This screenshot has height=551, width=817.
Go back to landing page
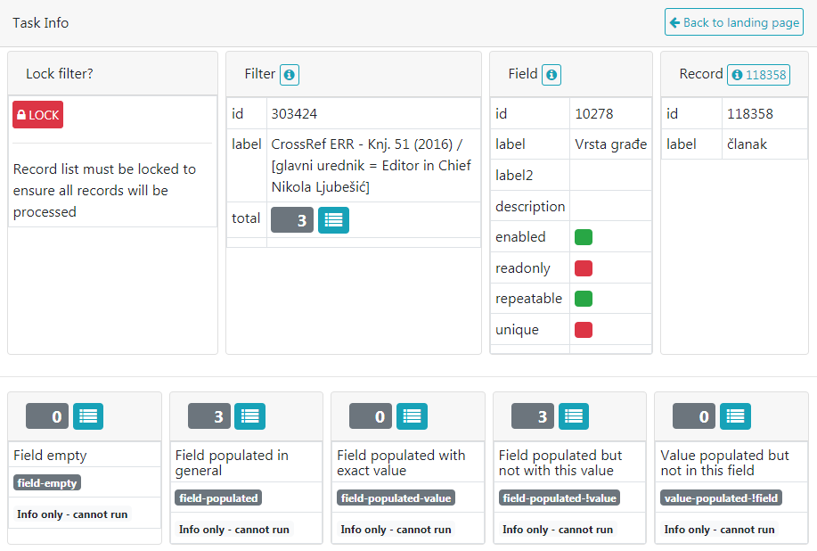[x=733, y=22]
